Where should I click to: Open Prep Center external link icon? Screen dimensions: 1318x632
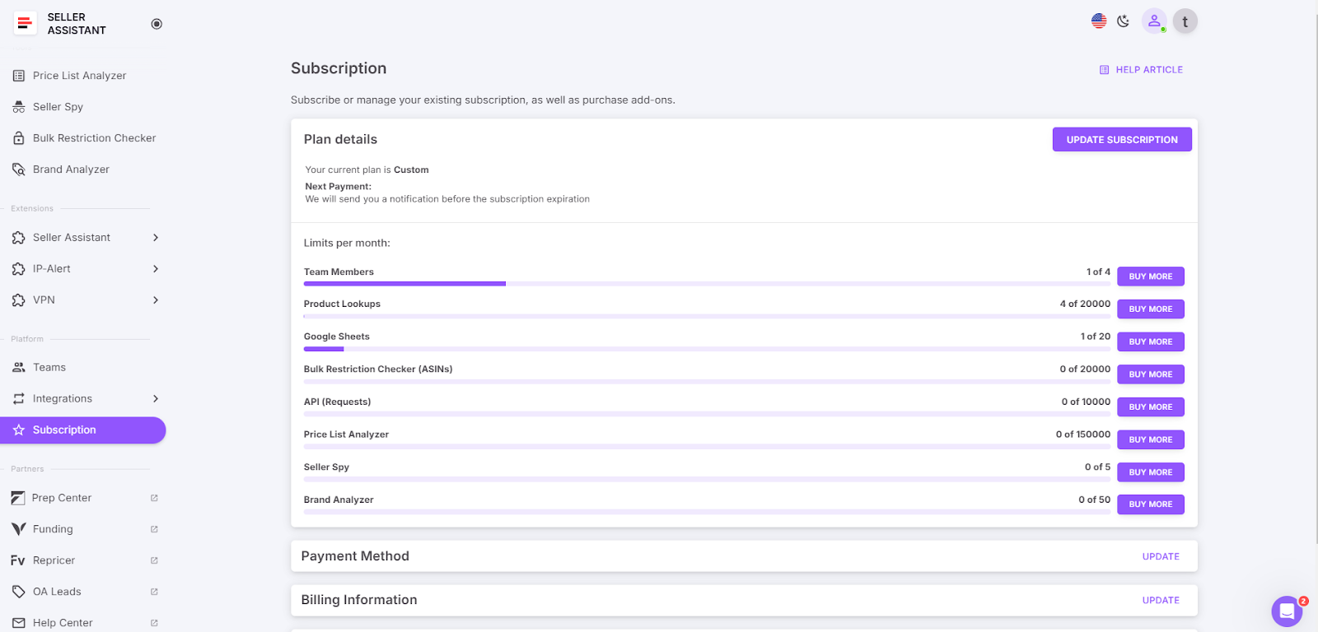coord(154,498)
